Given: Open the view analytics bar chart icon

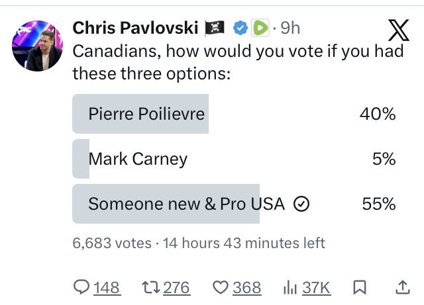Looking at the screenshot, I should pos(290,287).
